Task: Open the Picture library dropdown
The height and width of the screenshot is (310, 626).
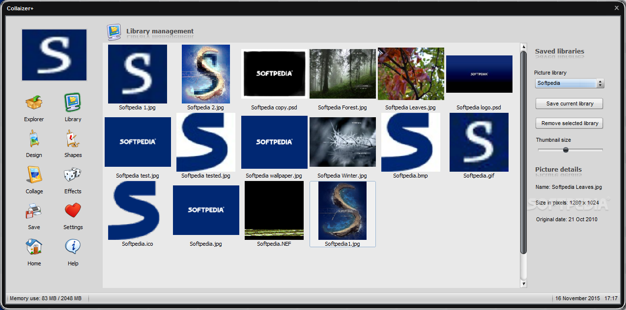Action: click(x=569, y=83)
